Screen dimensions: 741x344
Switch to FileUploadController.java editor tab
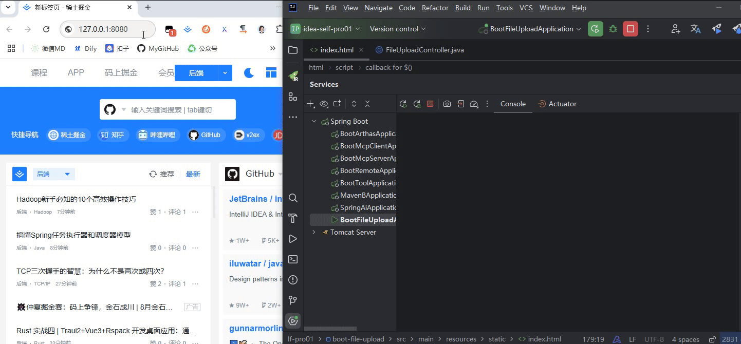pos(420,50)
